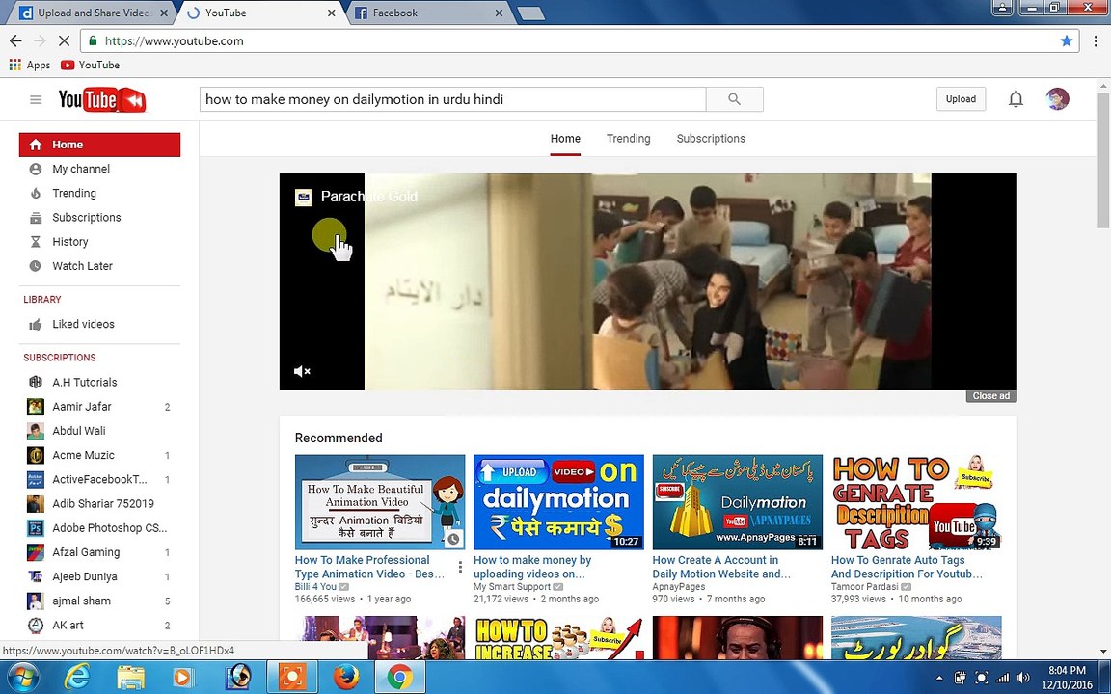The height and width of the screenshot is (694, 1111).
Task: Play the Parachute Gold ad video
Action: 648,281
